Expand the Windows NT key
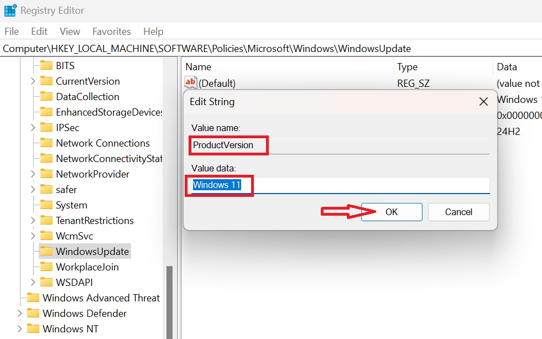 [20, 328]
